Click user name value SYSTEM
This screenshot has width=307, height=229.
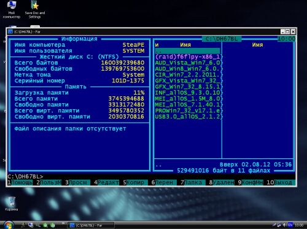point(133,51)
